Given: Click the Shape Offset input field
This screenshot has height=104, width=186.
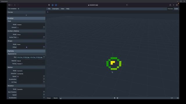Looking at the screenshot, I should (30, 47).
